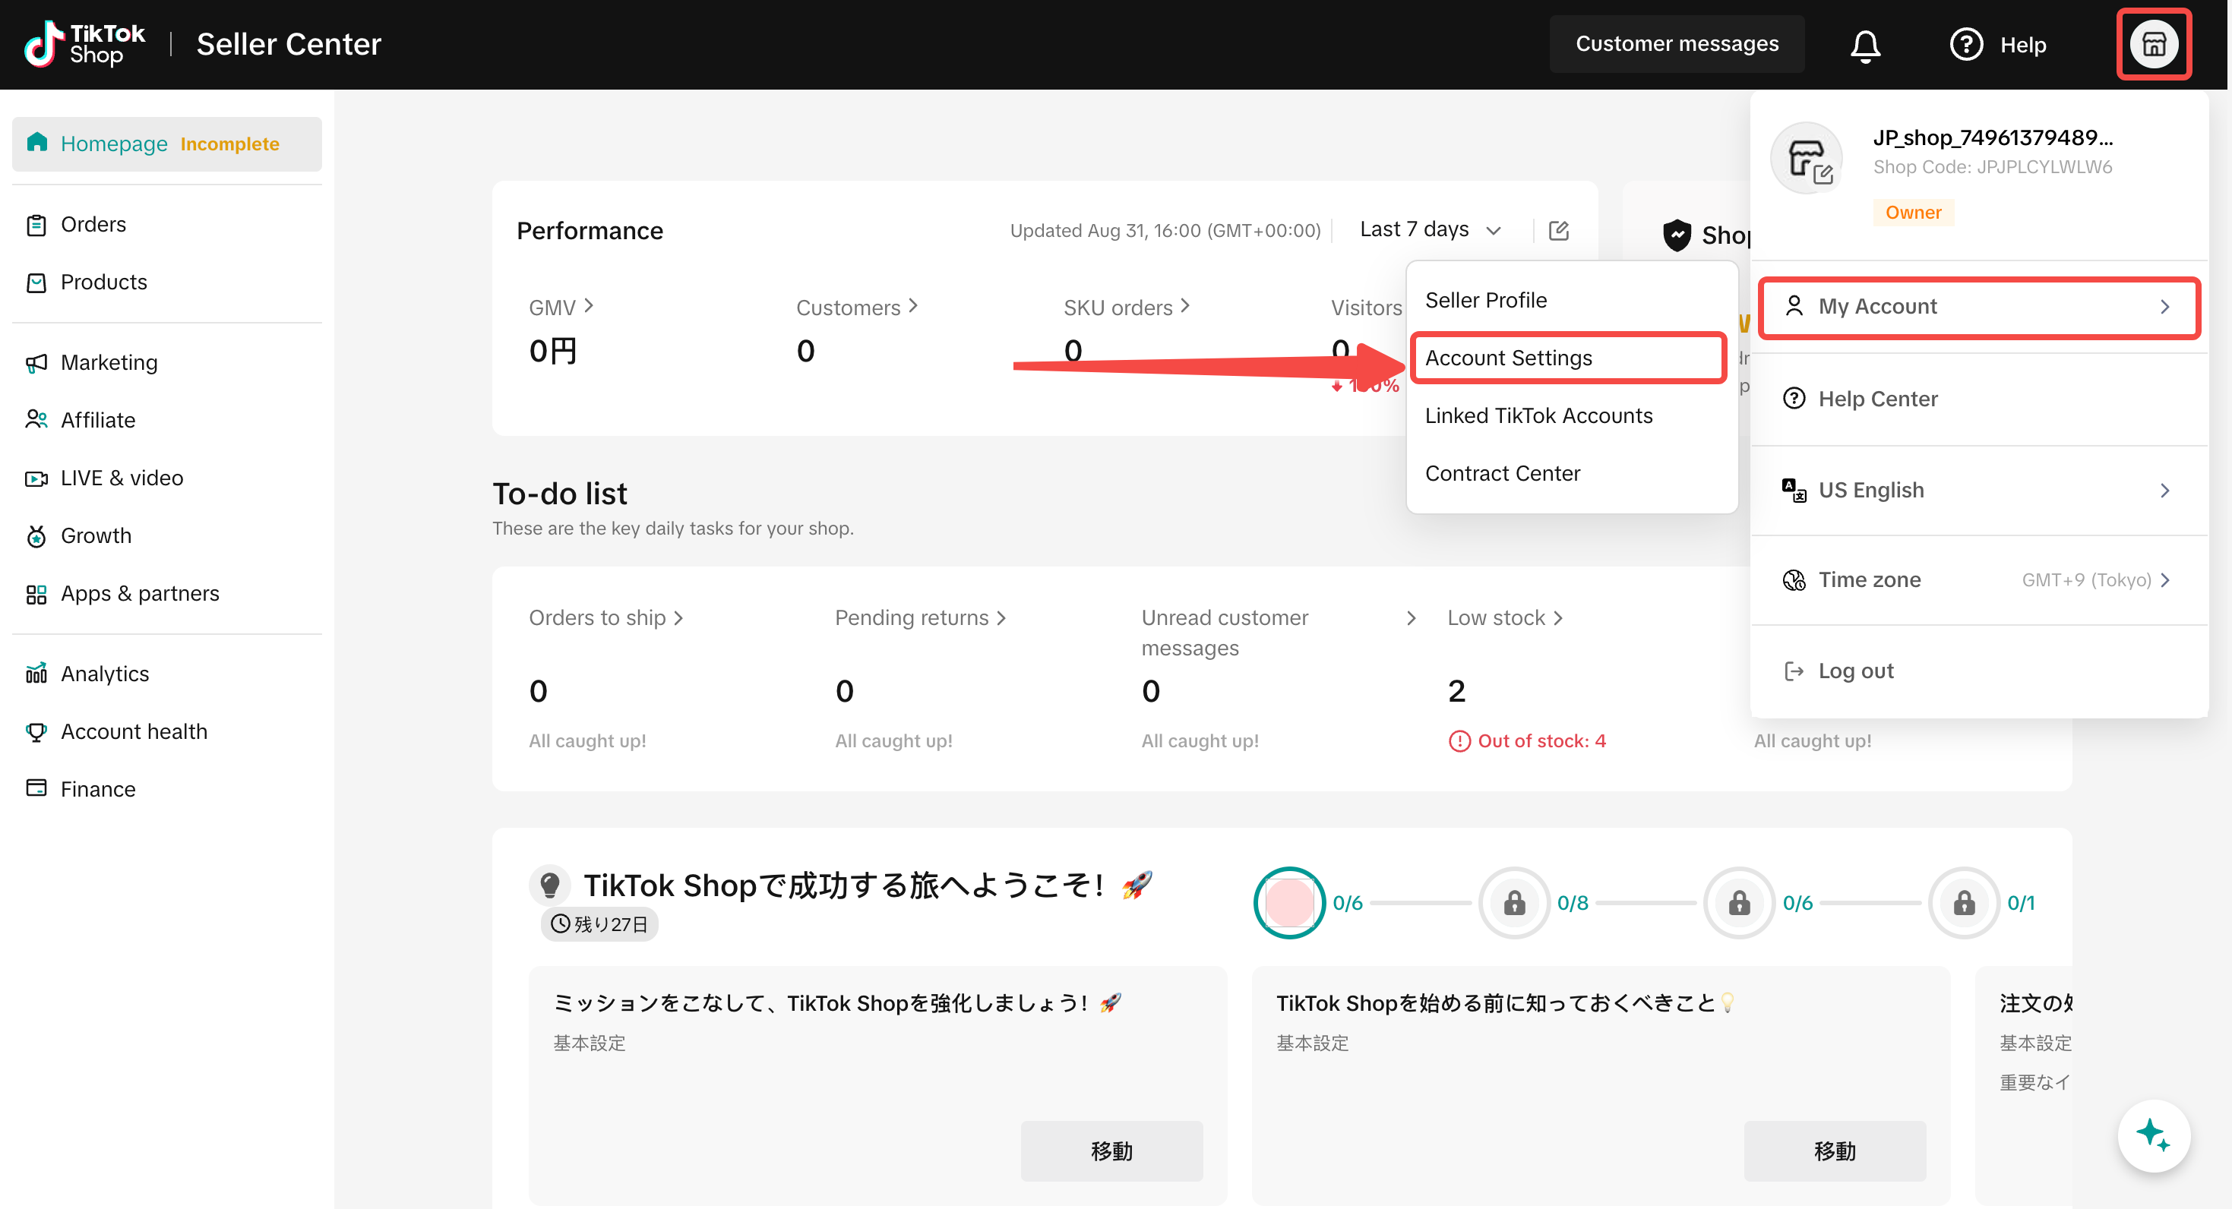
Task: Click 移動 on the ミッション card
Action: click(1111, 1151)
